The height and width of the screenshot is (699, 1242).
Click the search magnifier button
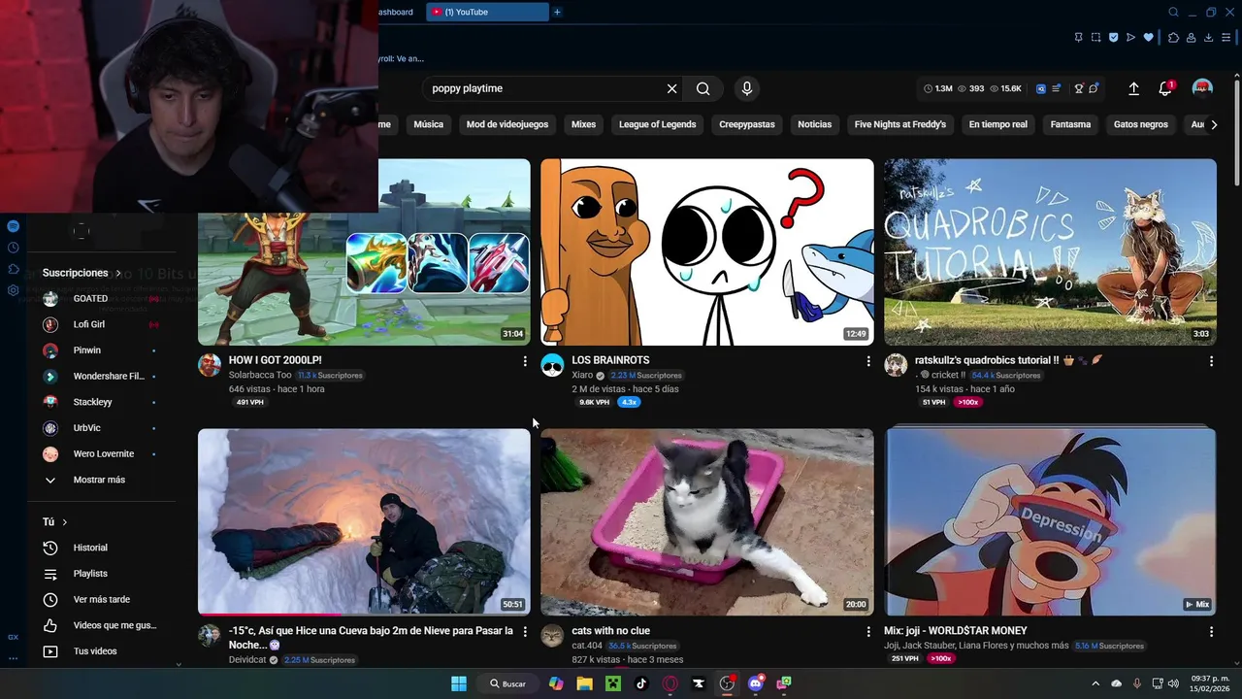pyautogui.click(x=703, y=88)
